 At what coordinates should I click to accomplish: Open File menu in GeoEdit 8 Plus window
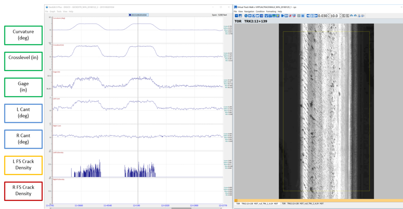(46, 11)
